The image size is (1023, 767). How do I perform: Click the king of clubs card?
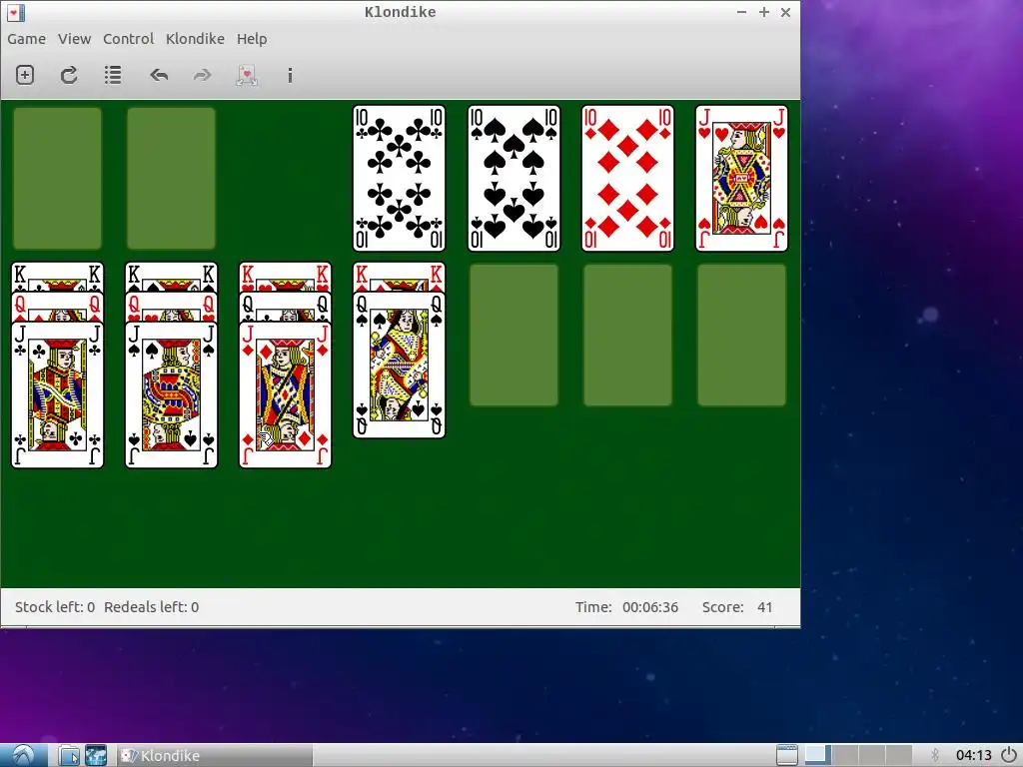point(57,277)
